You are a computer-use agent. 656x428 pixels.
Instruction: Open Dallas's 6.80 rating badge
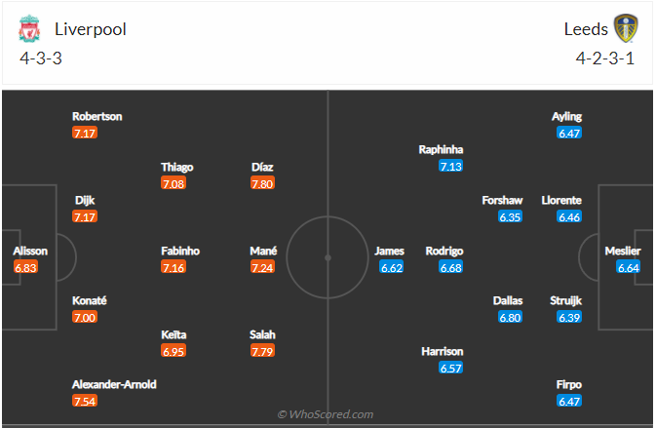510,317
